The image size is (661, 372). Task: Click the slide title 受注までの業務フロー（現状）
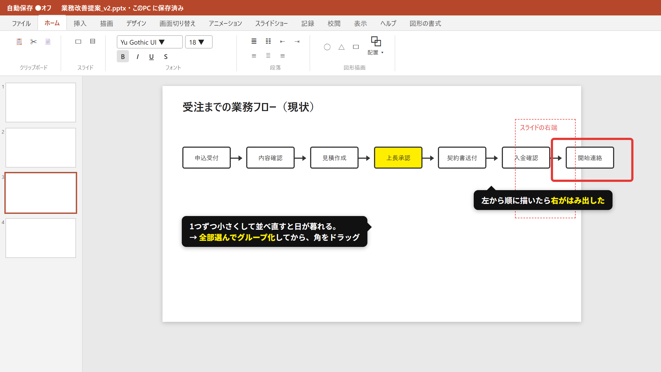click(249, 107)
